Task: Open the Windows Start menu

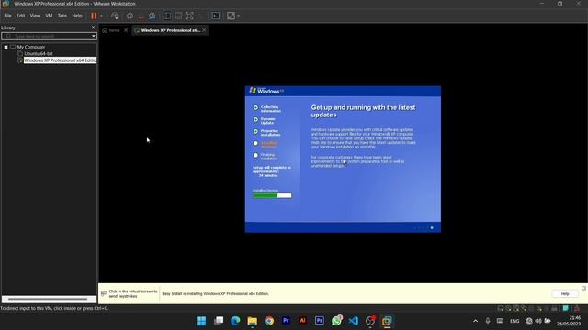Action: coord(201,321)
